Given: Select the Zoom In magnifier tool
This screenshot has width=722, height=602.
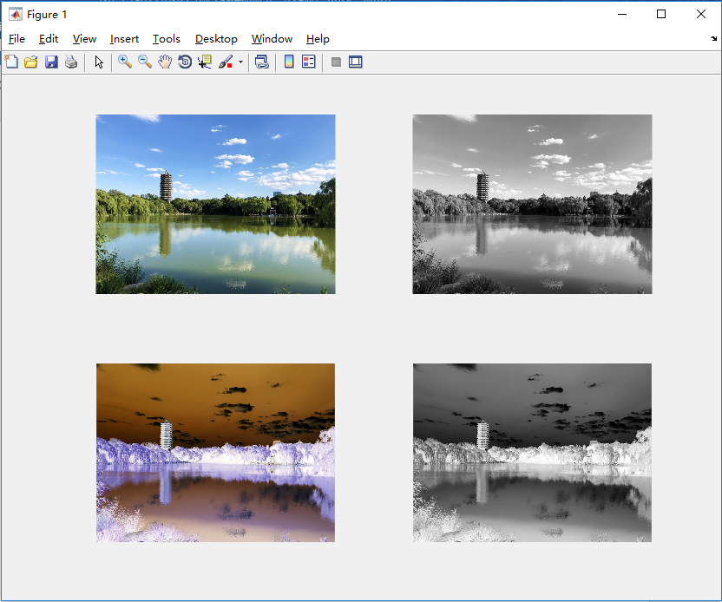Looking at the screenshot, I should (125, 62).
